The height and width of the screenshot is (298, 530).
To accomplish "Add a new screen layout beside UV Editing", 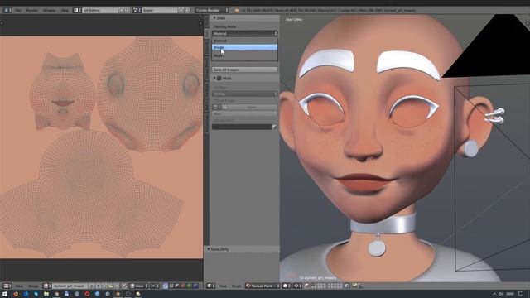I will click(122, 10).
